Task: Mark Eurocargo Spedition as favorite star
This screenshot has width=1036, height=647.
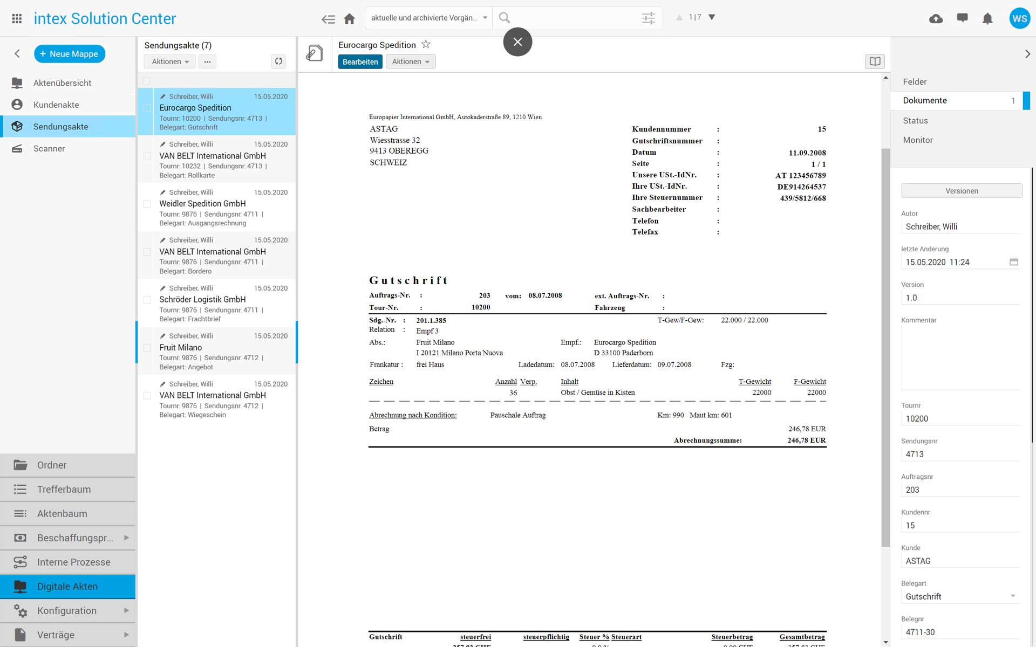Action: [x=426, y=45]
